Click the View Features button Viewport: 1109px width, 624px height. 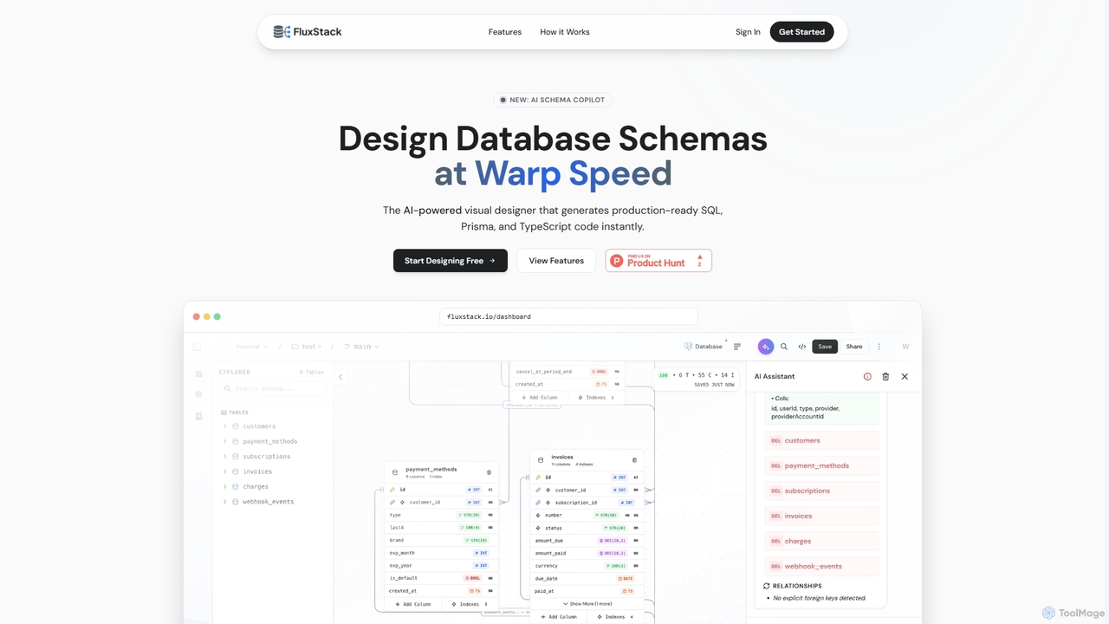click(x=556, y=261)
